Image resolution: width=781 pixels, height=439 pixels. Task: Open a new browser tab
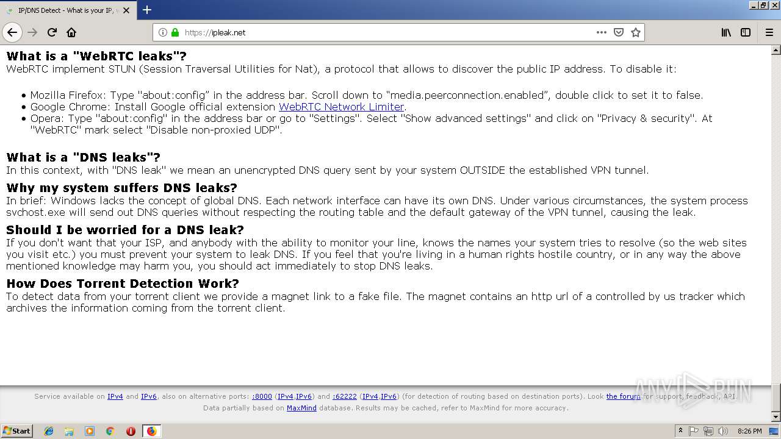tap(146, 10)
